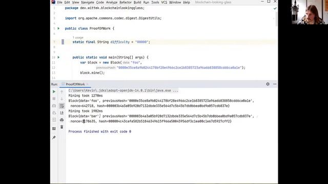Screen dimensions: 328x184
Task: Run main method from the gutter arrow
Action: (58, 57)
